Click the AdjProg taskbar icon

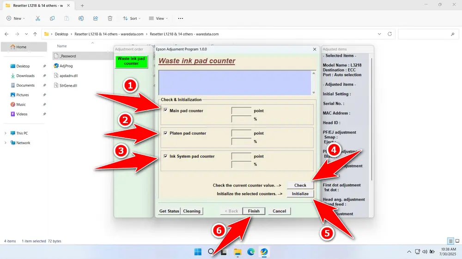pos(264,252)
